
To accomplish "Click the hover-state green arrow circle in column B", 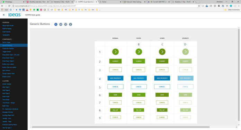I will click(x=139, y=52).
